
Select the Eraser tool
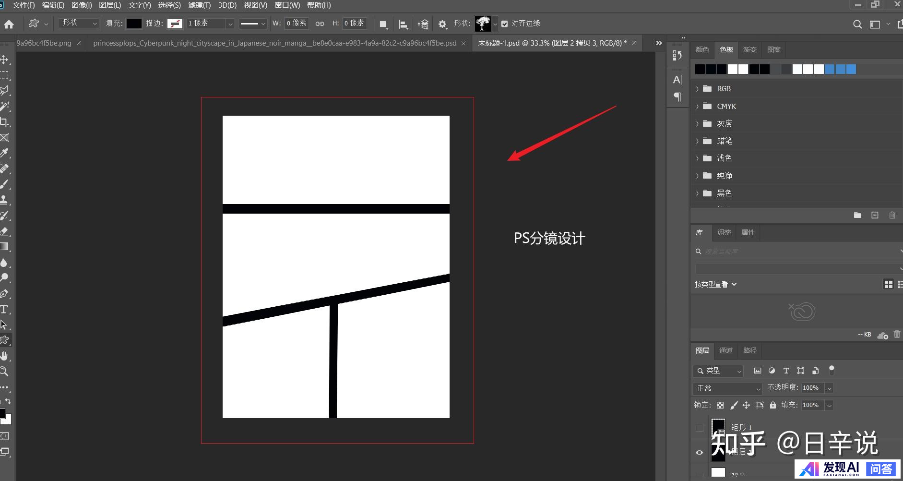4,231
